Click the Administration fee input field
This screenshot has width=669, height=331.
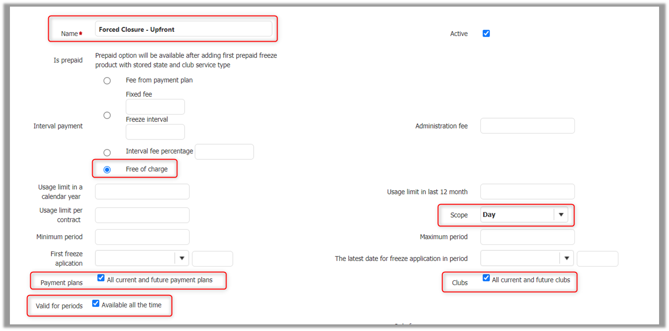click(x=527, y=126)
